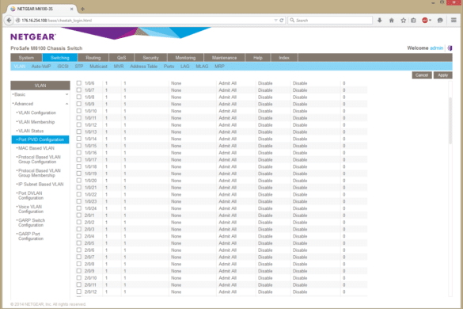This screenshot has width=463, height=309.
Task: Open the MVR submenu
Action: click(x=119, y=67)
